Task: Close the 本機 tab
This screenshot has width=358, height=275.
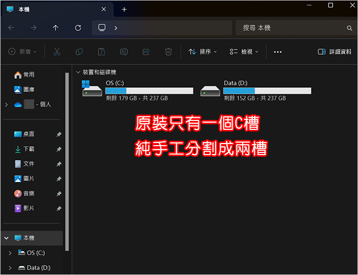Action: click(x=104, y=9)
